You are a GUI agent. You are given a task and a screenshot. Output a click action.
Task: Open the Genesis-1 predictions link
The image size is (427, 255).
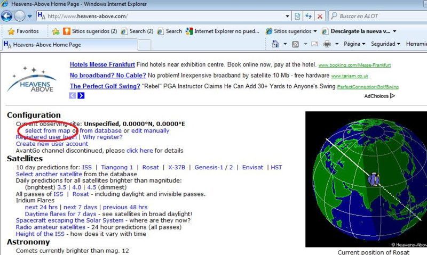209,168
